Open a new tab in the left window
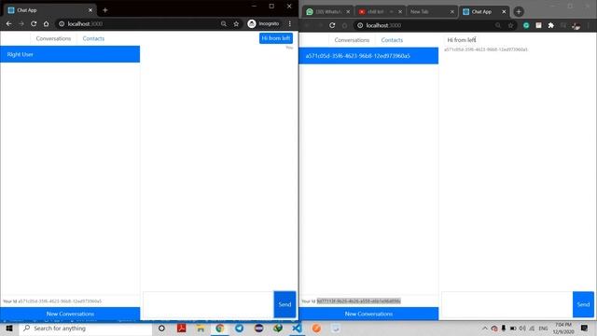Viewport: 597px width, 336px height. click(x=105, y=10)
